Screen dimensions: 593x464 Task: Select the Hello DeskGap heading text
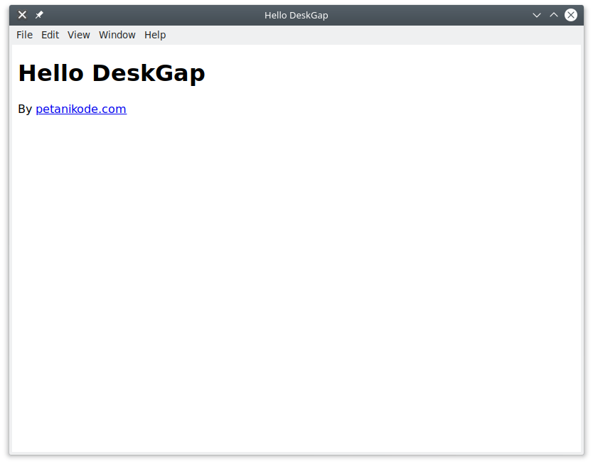click(x=111, y=72)
